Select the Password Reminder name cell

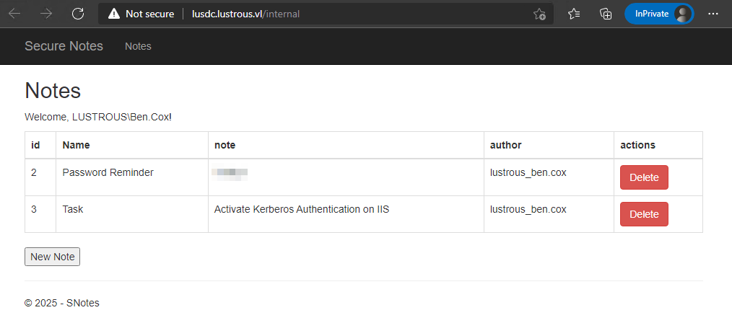tap(108, 173)
